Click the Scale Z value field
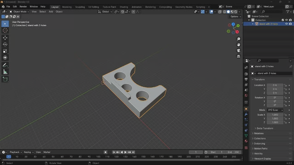 tap(275, 122)
